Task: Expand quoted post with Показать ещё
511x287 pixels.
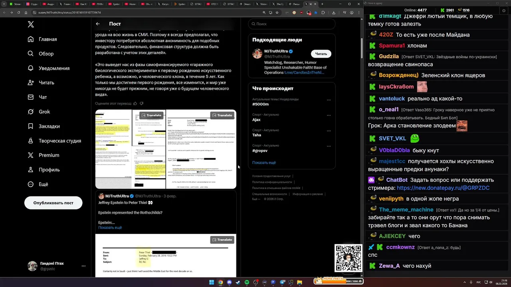Action: 110,228
